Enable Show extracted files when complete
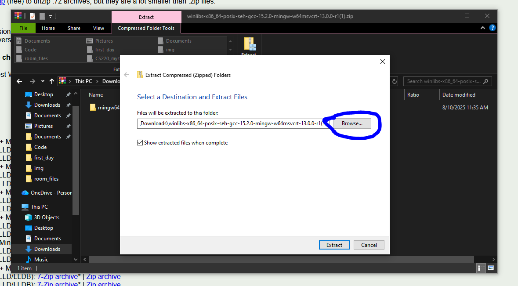518x286 pixels. pos(140,142)
